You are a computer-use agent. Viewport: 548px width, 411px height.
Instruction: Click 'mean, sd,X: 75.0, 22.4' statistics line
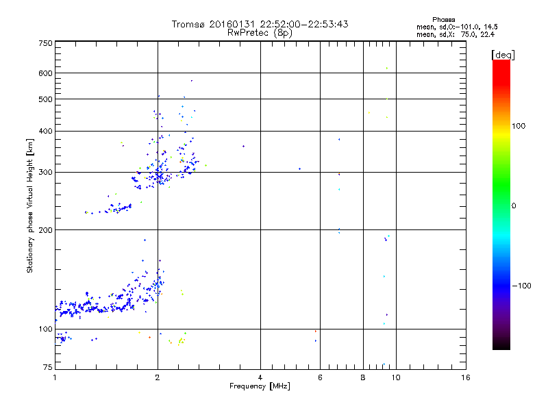click(x=456, y=34)
